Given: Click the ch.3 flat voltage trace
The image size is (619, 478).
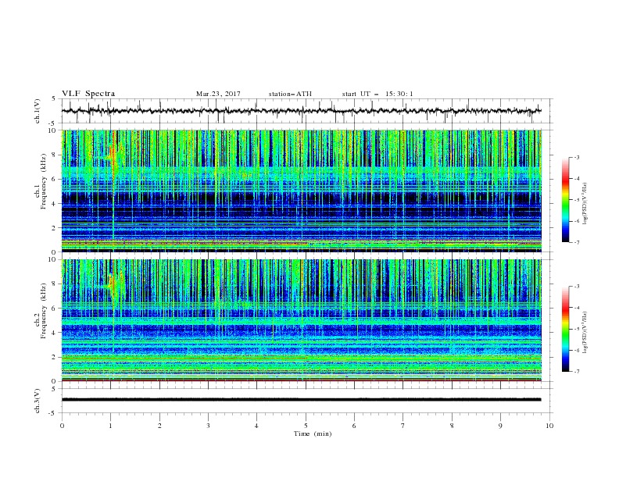Looking at the screenshot, I should click(301, 400).
